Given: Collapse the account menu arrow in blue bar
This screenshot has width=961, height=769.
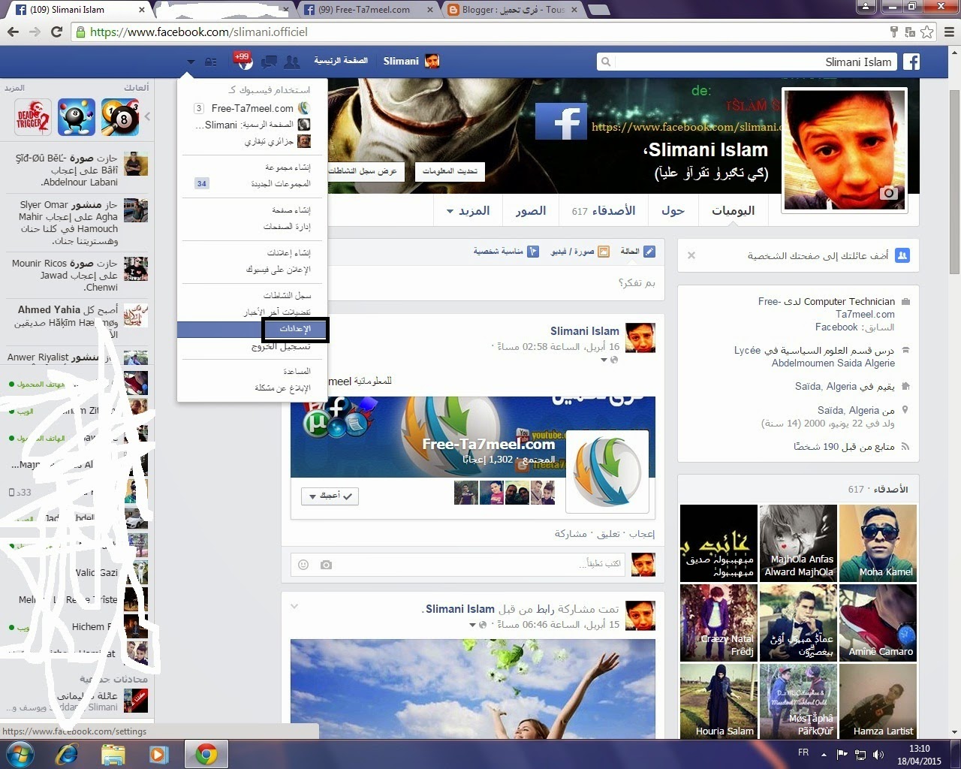Looking at the screenshot, I should 191,62.
